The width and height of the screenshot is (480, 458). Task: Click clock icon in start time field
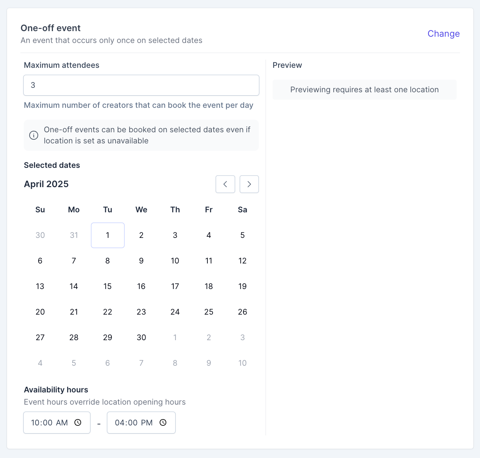tap(78, 422)
